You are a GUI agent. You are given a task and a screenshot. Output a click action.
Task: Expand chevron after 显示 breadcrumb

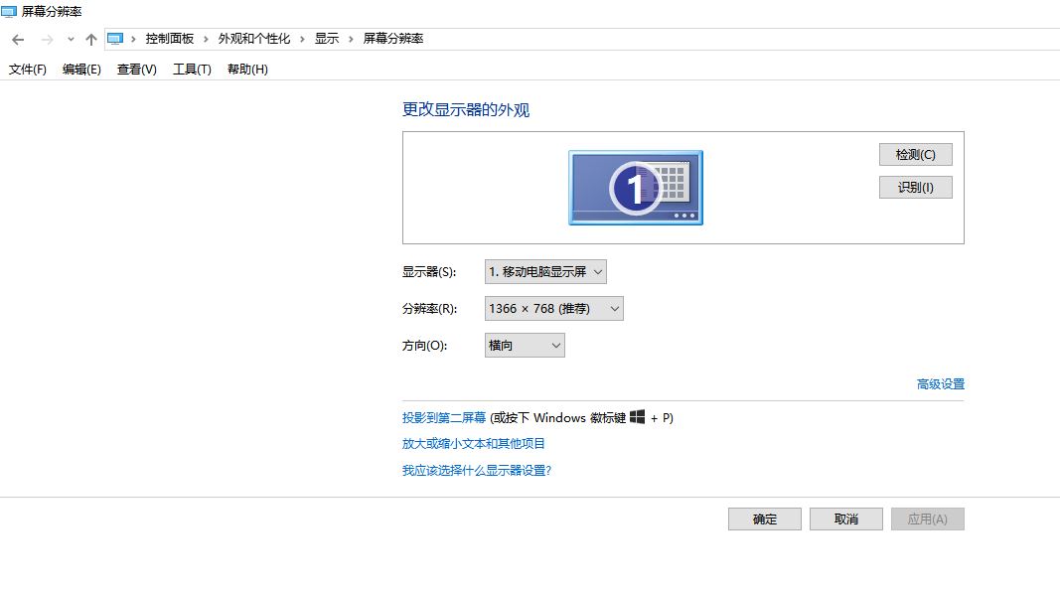(x=351, y=39)
